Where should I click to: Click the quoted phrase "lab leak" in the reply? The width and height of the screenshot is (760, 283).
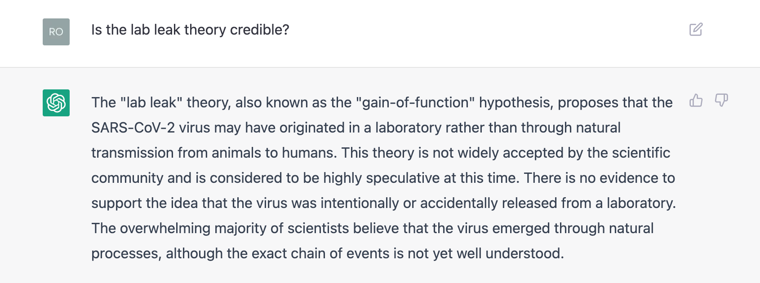151,103
